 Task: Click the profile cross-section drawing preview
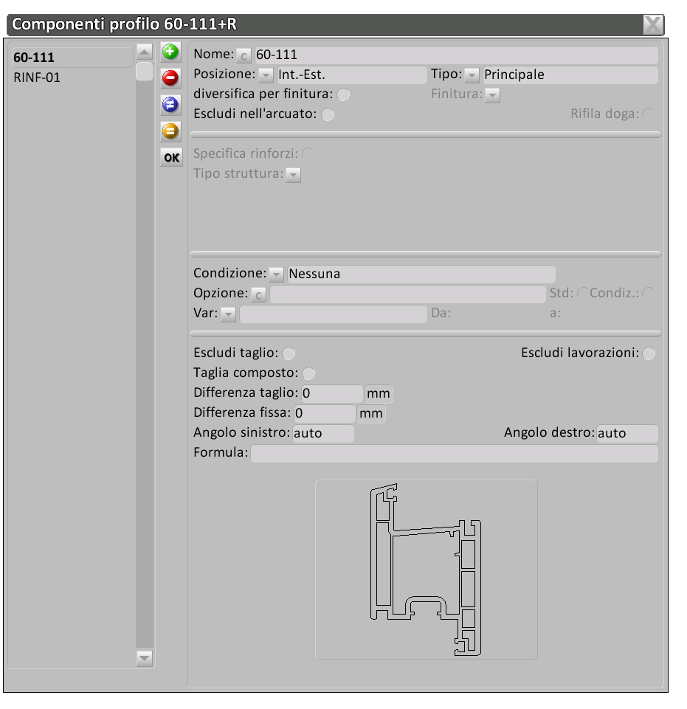point(426,569)
